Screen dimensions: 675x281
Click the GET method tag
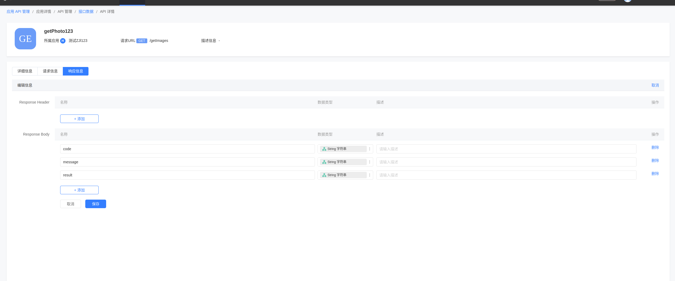142,41
